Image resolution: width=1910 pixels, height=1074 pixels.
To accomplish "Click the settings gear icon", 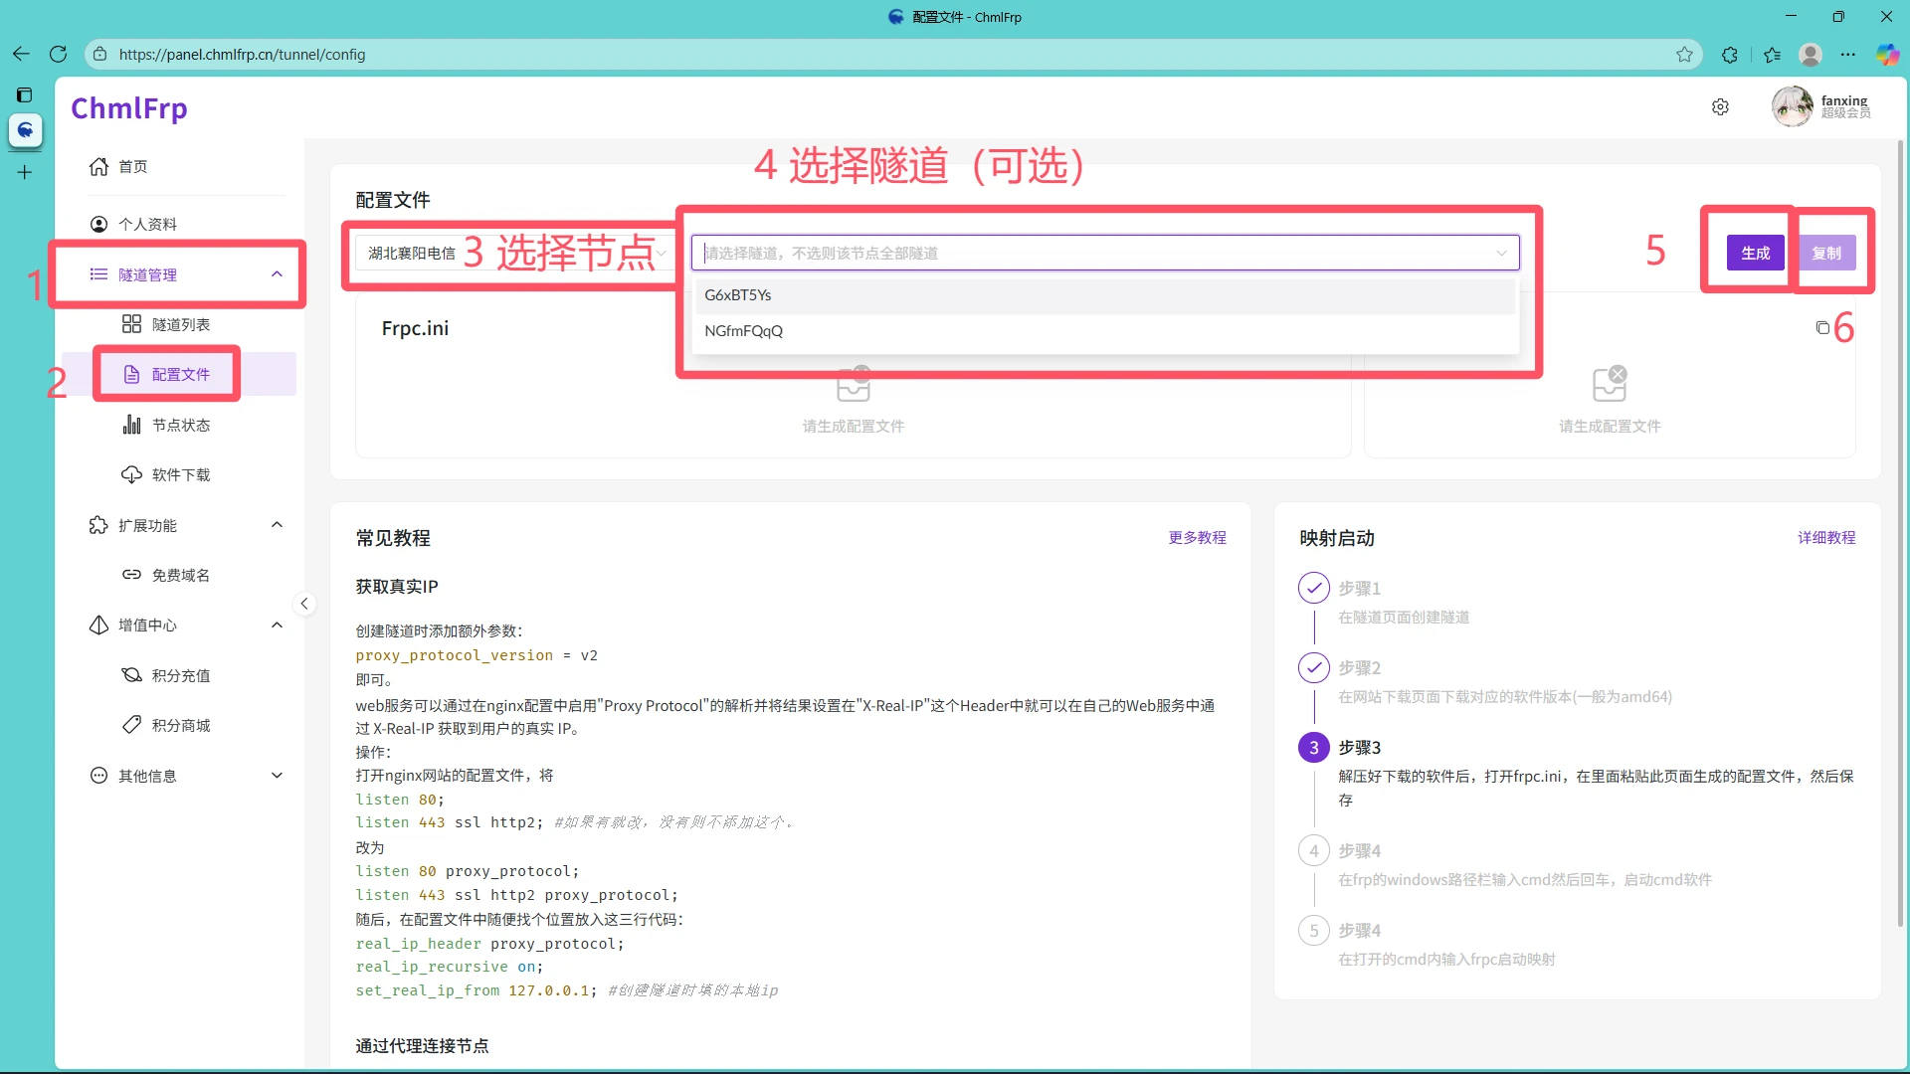I will click(1720, 106).
